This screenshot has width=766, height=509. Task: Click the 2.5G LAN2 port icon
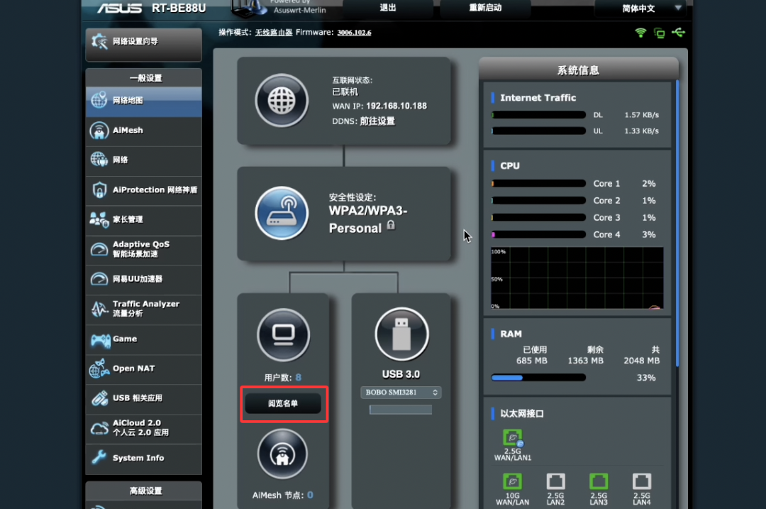click(555, 482)
